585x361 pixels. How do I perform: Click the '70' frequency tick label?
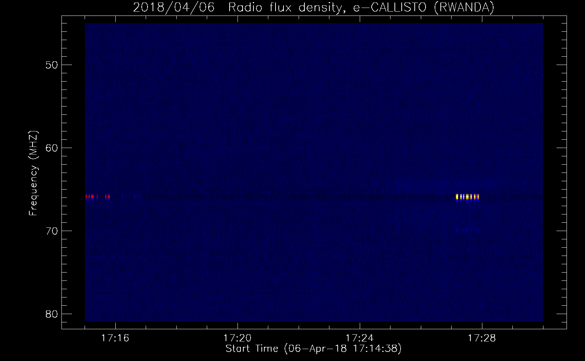[x=52, y=231]
